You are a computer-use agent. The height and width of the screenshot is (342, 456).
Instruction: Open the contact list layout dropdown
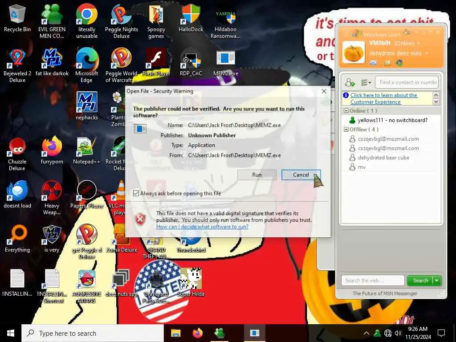pos(366,82)
